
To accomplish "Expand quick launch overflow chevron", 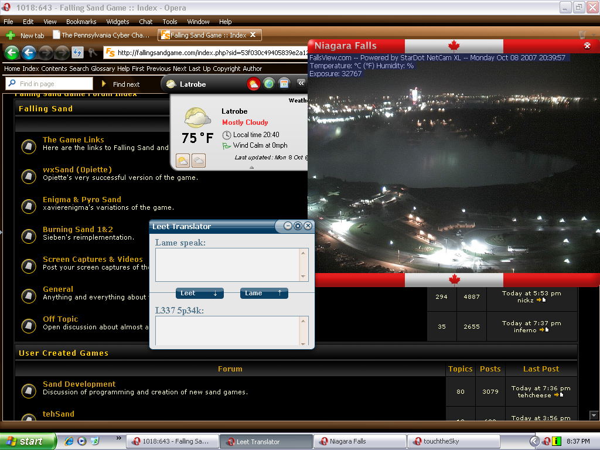I will [118, 438].
